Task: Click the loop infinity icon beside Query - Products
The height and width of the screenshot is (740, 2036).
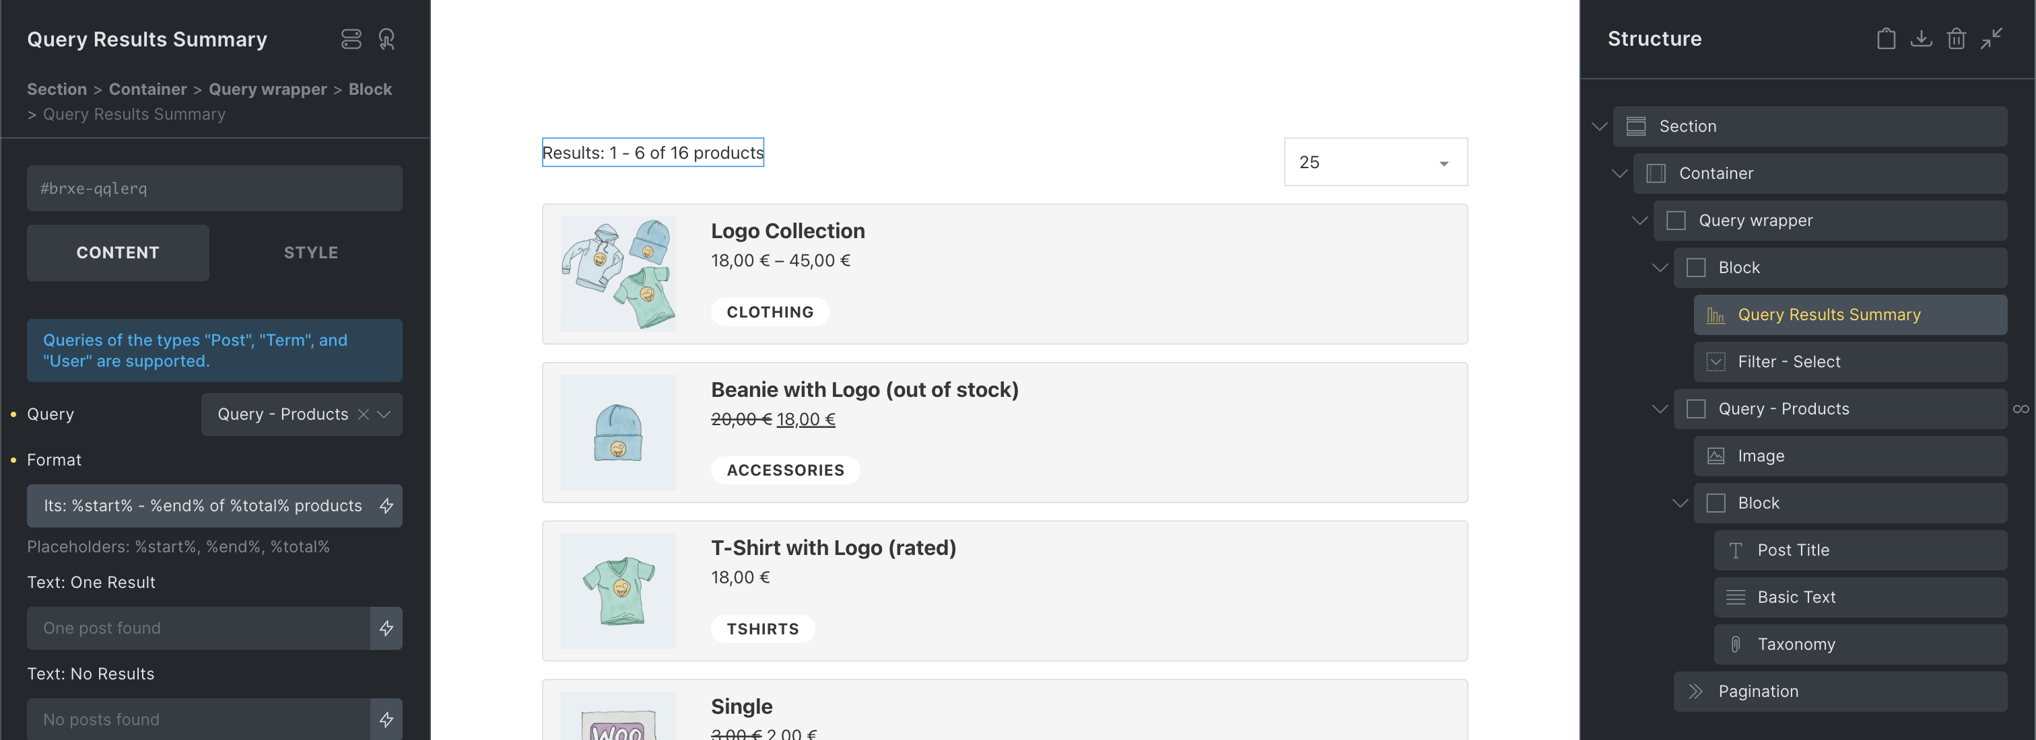Action: pos(2021,409)
